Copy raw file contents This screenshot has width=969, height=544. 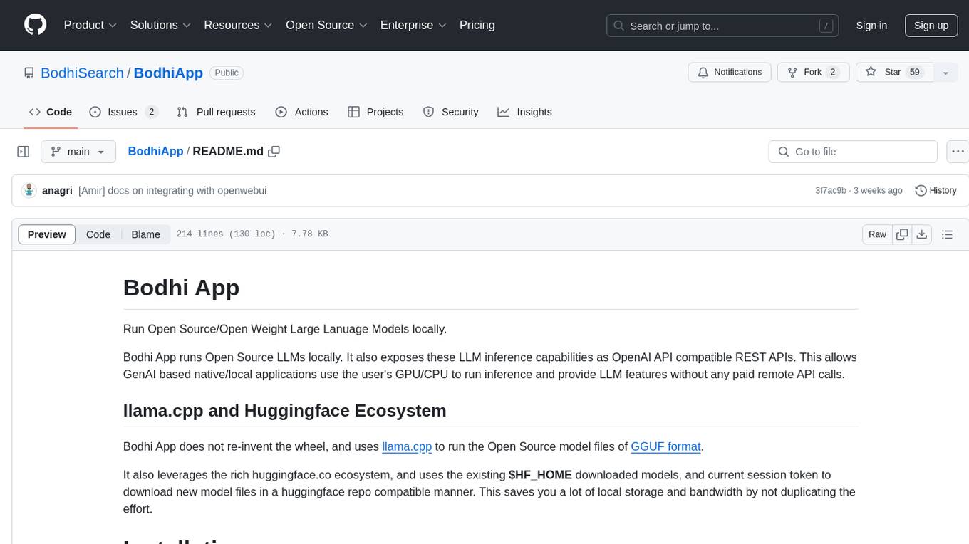tap(902, 234)
